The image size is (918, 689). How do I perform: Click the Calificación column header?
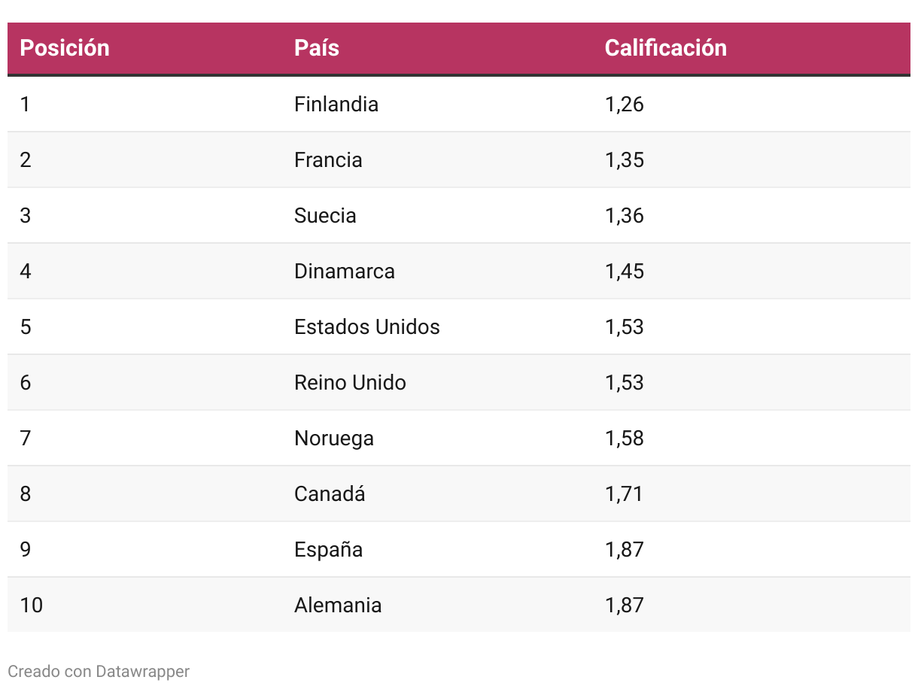[665, 48]
